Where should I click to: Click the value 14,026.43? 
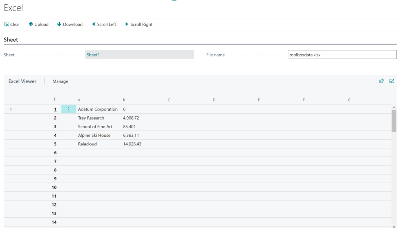click(x=132, y=144)
